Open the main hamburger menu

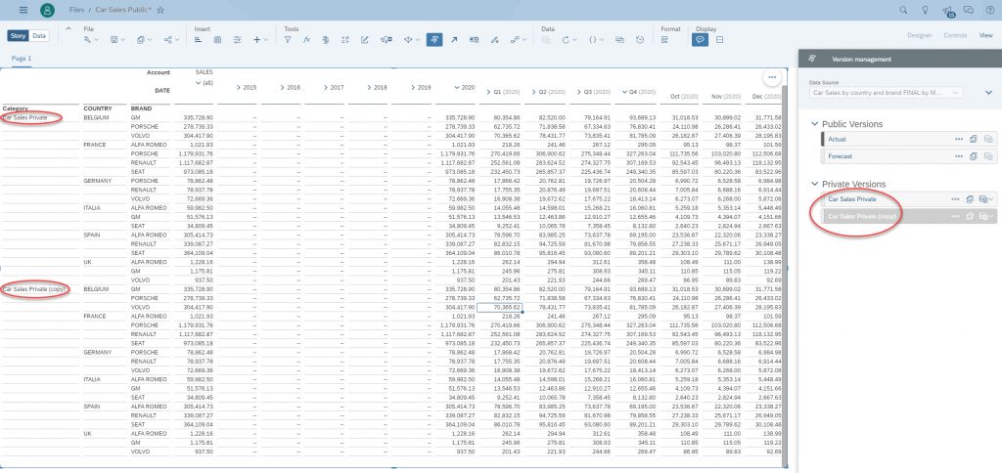(23, 10)
